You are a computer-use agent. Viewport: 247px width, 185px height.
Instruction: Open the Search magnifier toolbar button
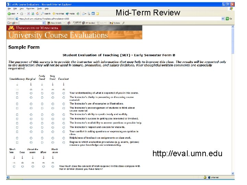click(x=46, y=14)
